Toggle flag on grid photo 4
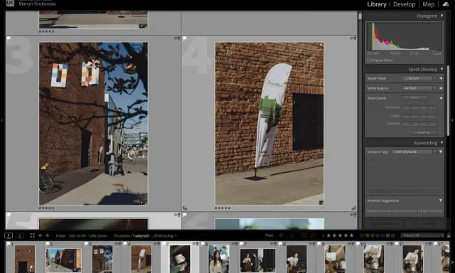This screenshot has height=273, width=455. 185,38
